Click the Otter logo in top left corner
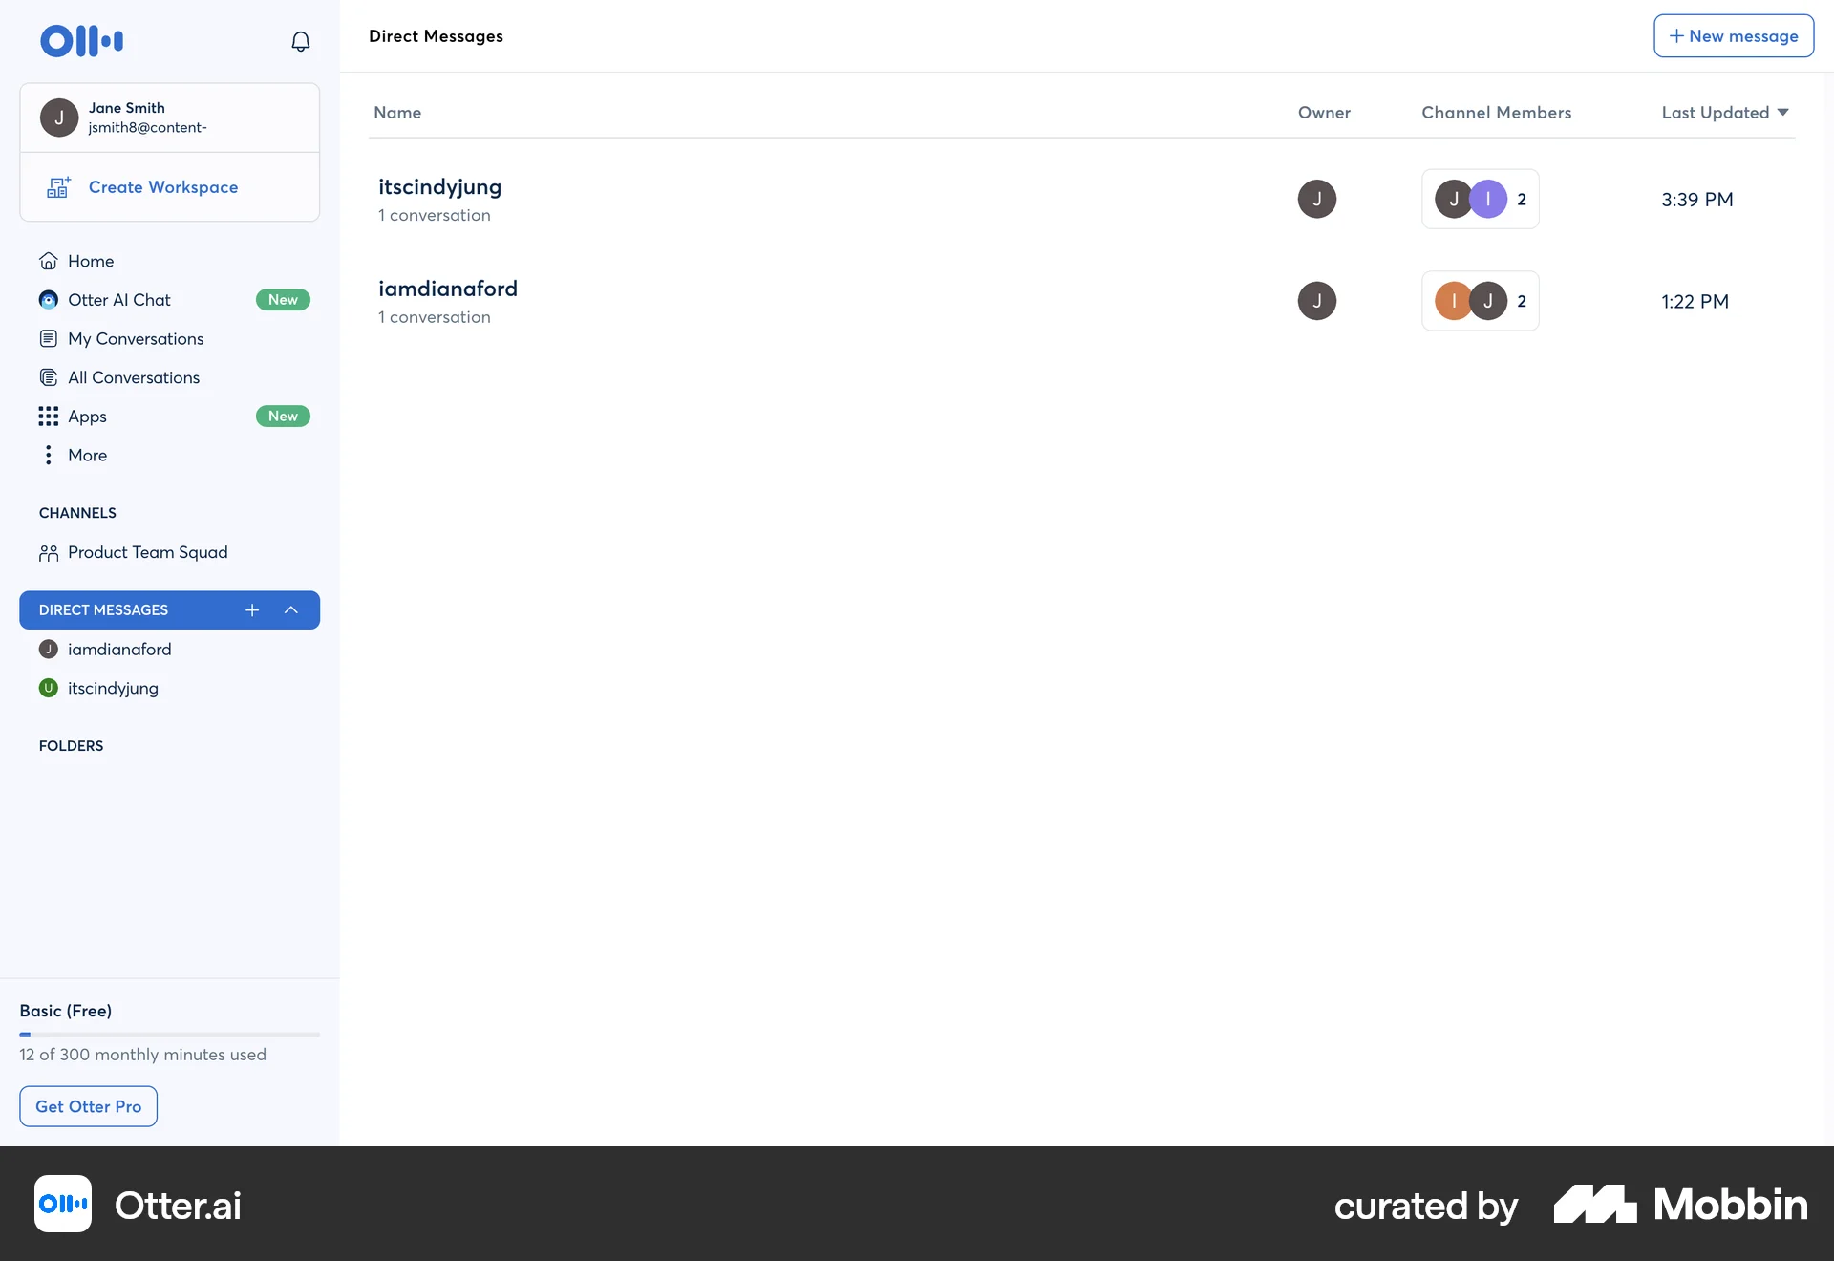Viewport: 1834px width, 1261px height. (81, 40)
